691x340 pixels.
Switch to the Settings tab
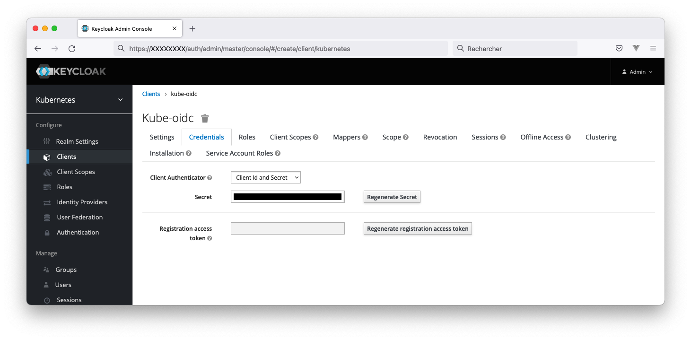pos(162,137)
